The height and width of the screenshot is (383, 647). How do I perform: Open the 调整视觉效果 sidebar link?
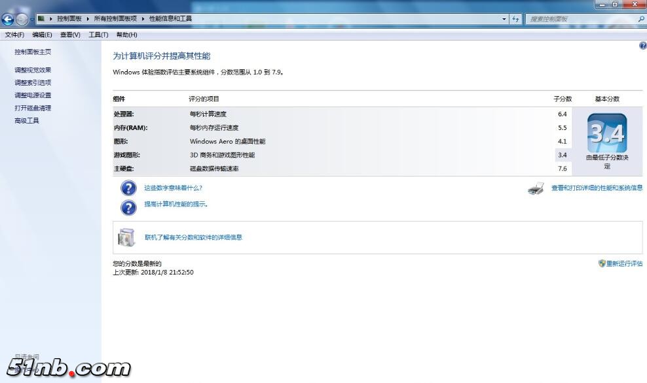pyautogui.click(x=33, y=70)
